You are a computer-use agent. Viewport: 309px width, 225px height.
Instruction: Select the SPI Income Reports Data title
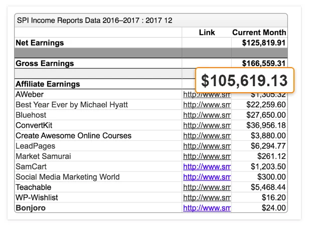click(95, 20)
